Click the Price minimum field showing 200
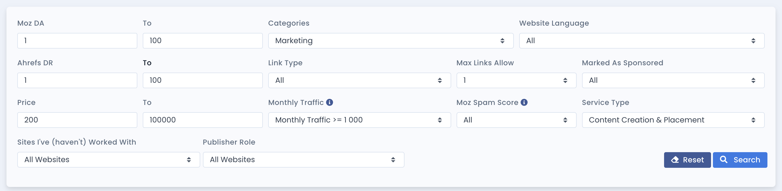Image resolution: width=782 pixels, height=191 pixels. coord(77,120)
